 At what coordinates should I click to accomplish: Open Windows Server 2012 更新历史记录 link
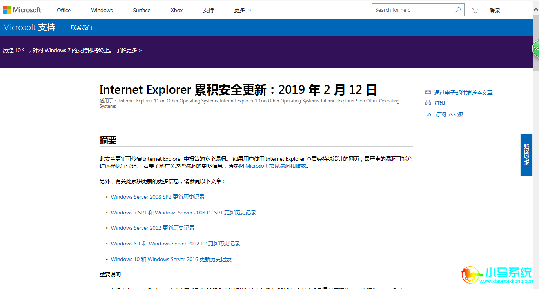152,228
